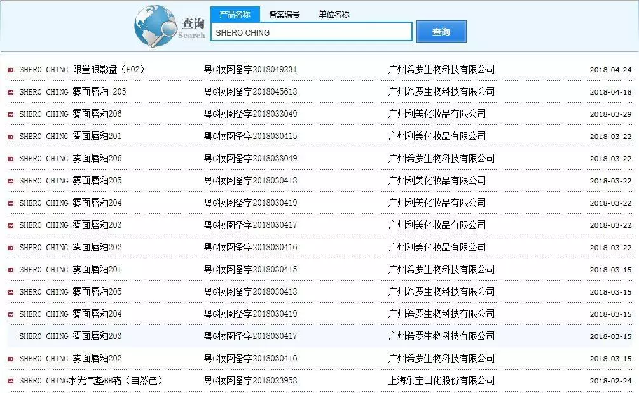Open the 单位名称 search tab
639x393 pixels.
tap(334, 14)
